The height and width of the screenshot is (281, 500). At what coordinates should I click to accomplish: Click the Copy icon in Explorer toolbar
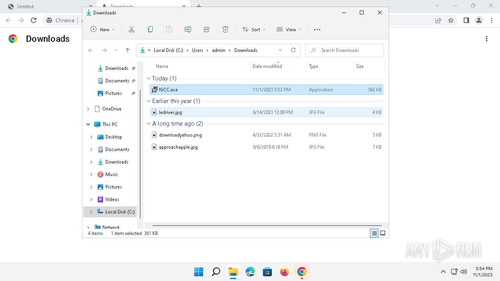[150, 29]
